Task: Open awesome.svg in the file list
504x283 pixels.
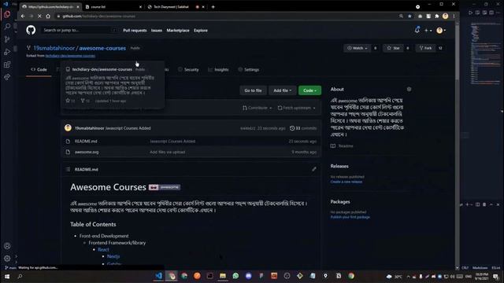Action: [x=87, y=152]
